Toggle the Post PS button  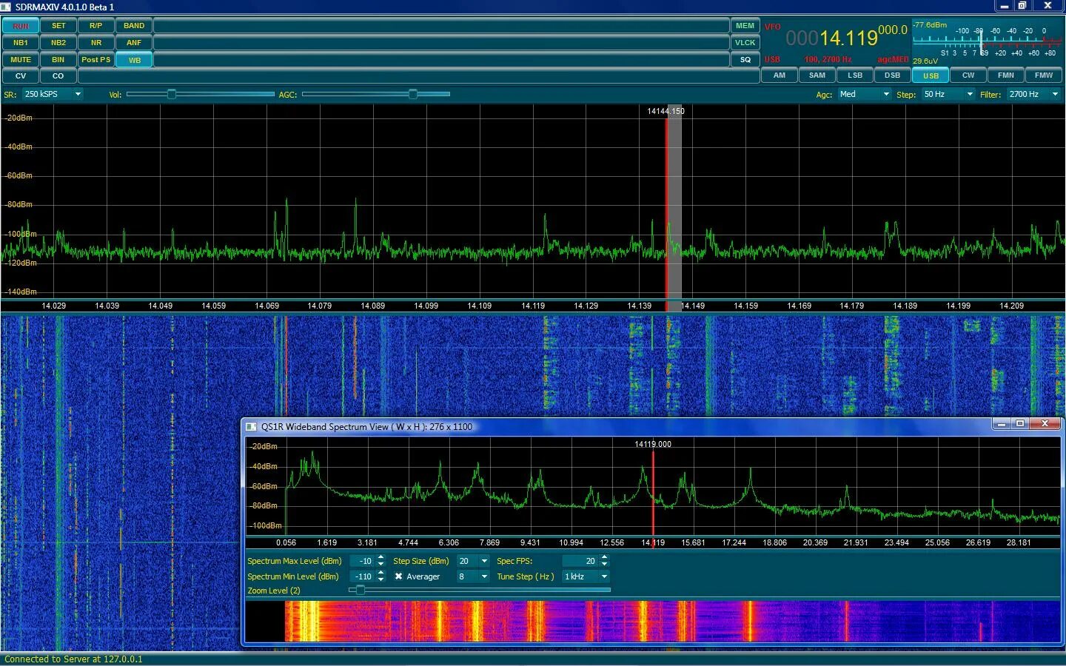(x=96, y=60)
